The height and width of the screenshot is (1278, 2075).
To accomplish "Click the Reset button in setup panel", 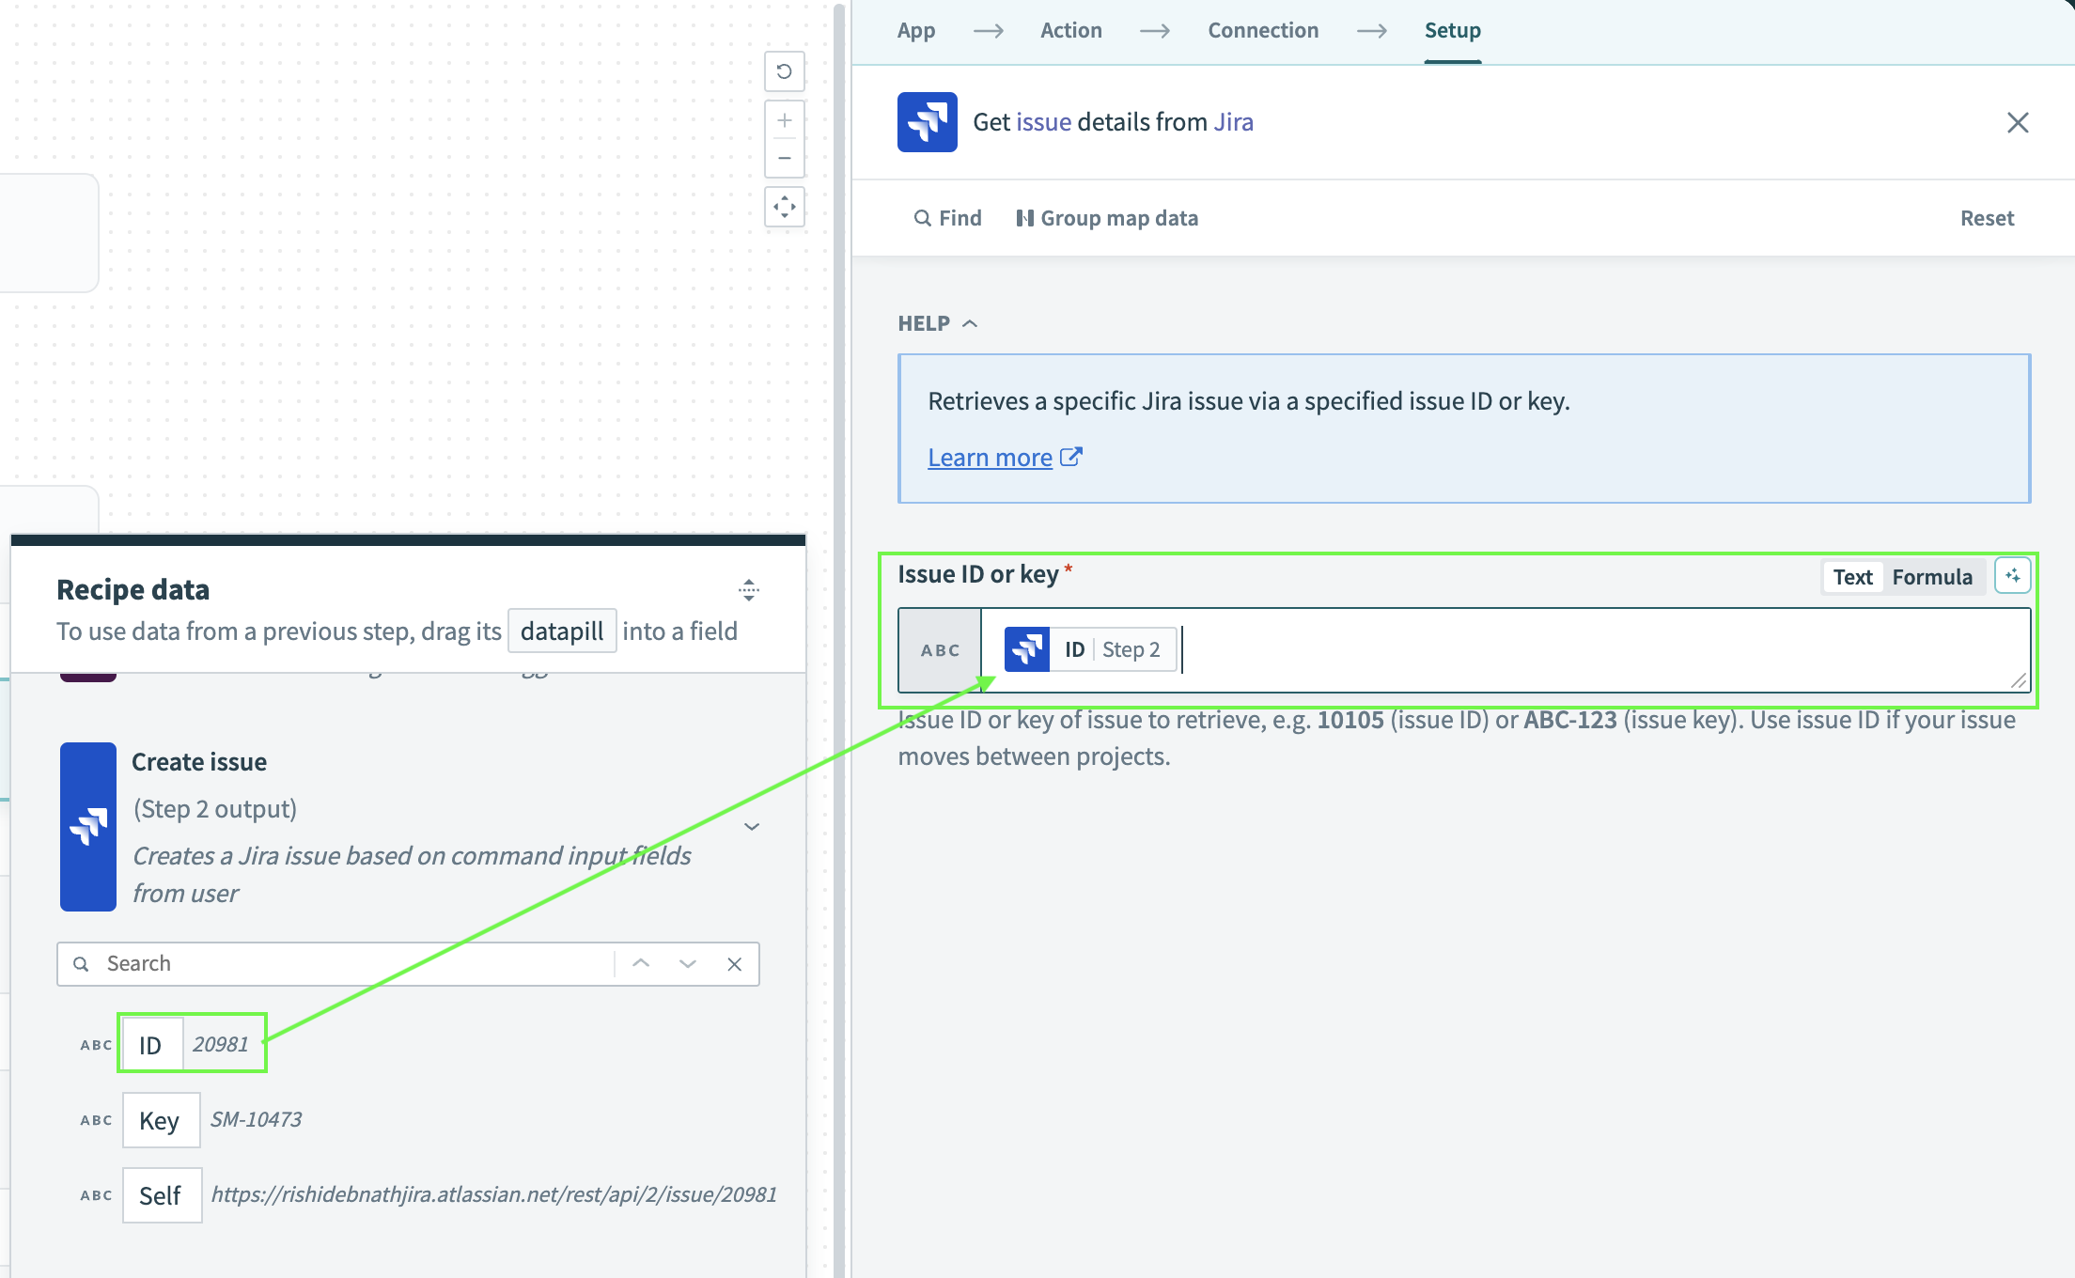I will coord(1985,216).
